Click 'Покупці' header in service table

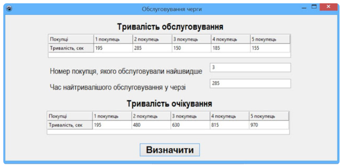[71, 39]
